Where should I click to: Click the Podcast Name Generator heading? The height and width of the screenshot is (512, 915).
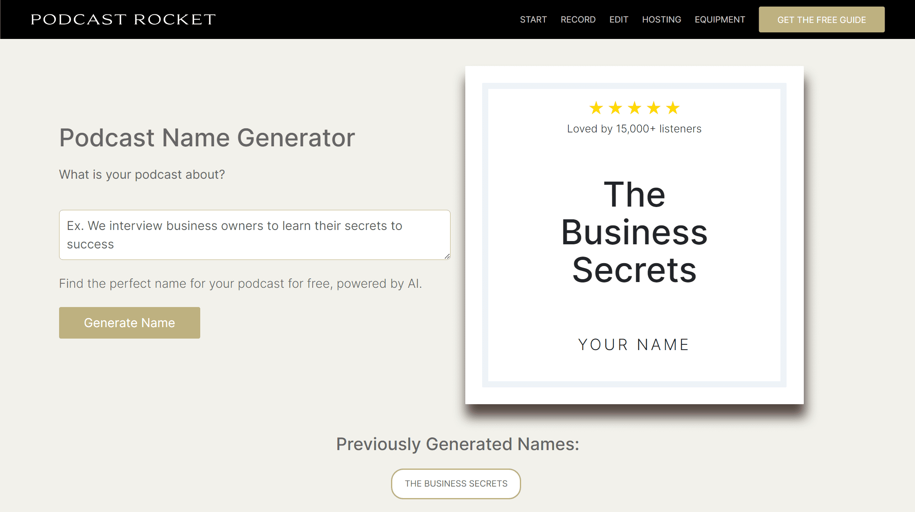click(207, 138)
